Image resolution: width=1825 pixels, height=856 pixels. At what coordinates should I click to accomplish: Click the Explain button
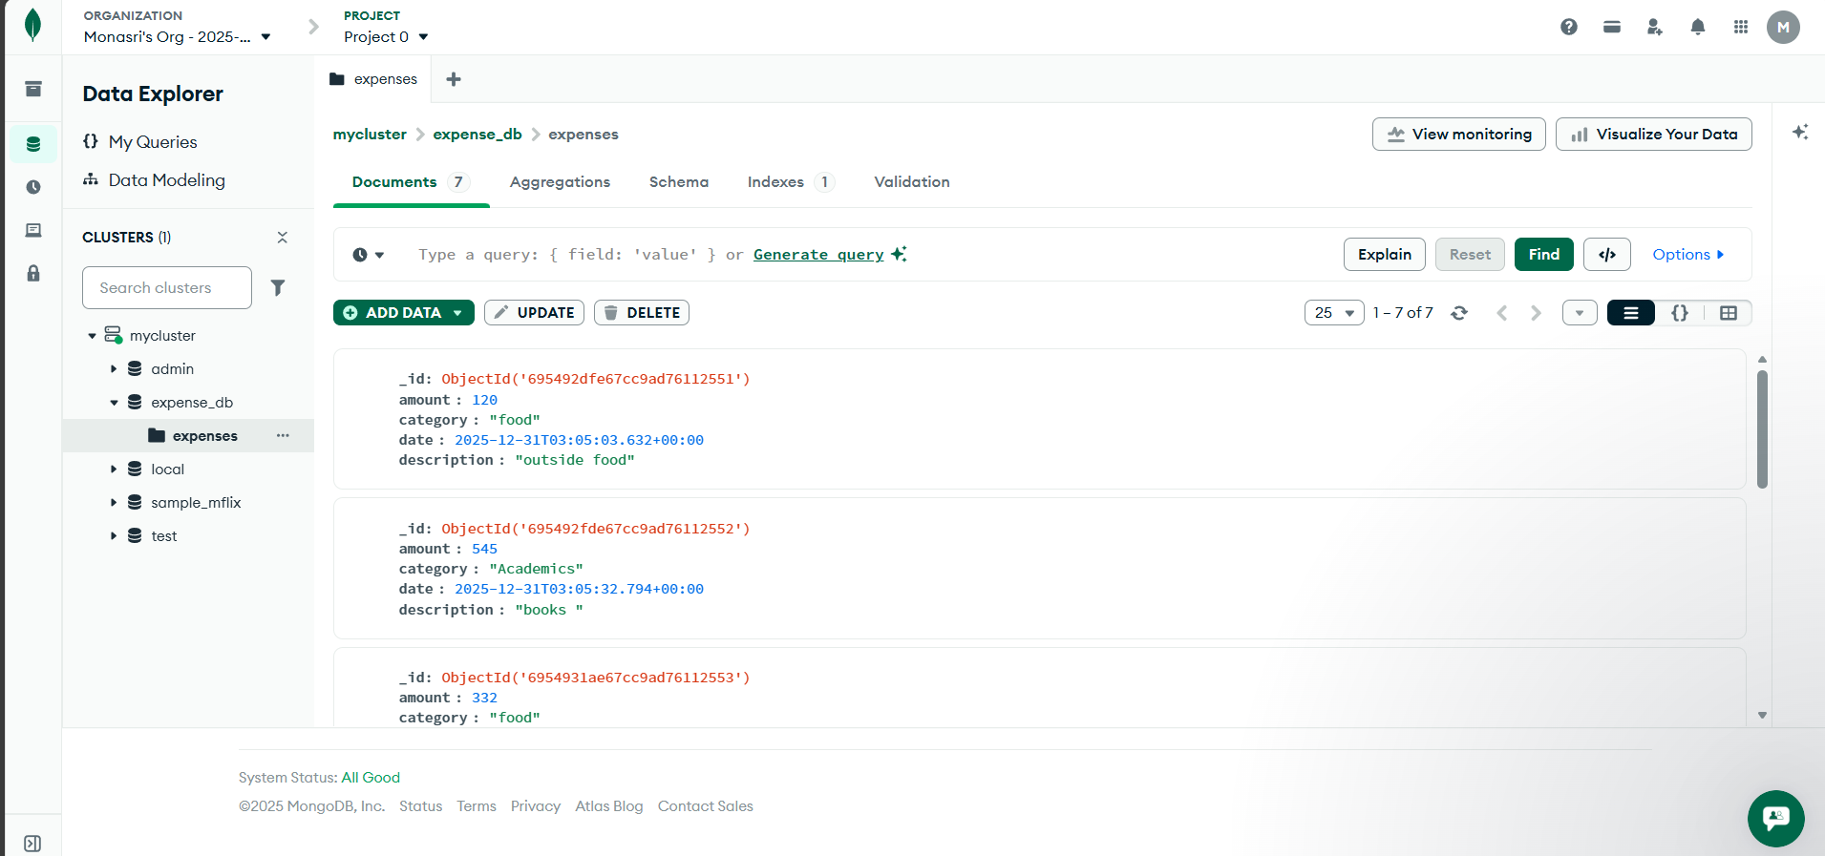tap(1385, 255)
